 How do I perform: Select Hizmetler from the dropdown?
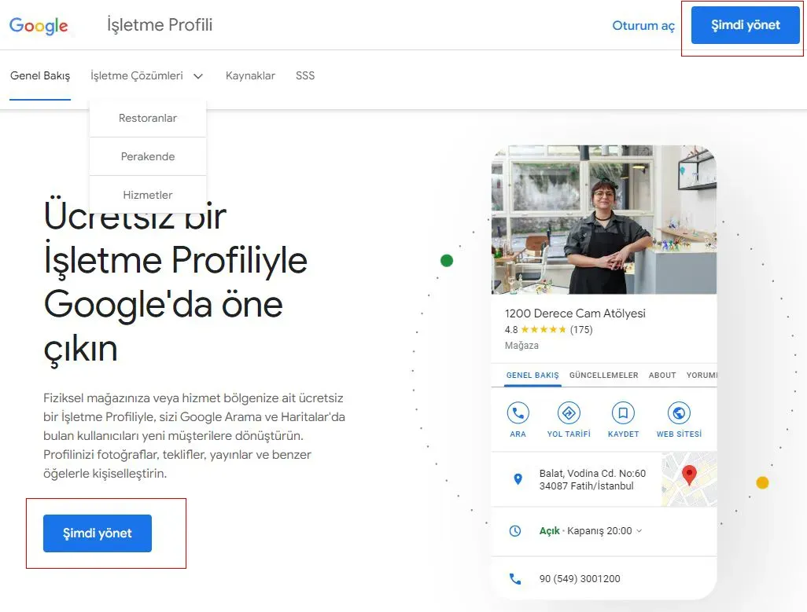pos(148,195)
